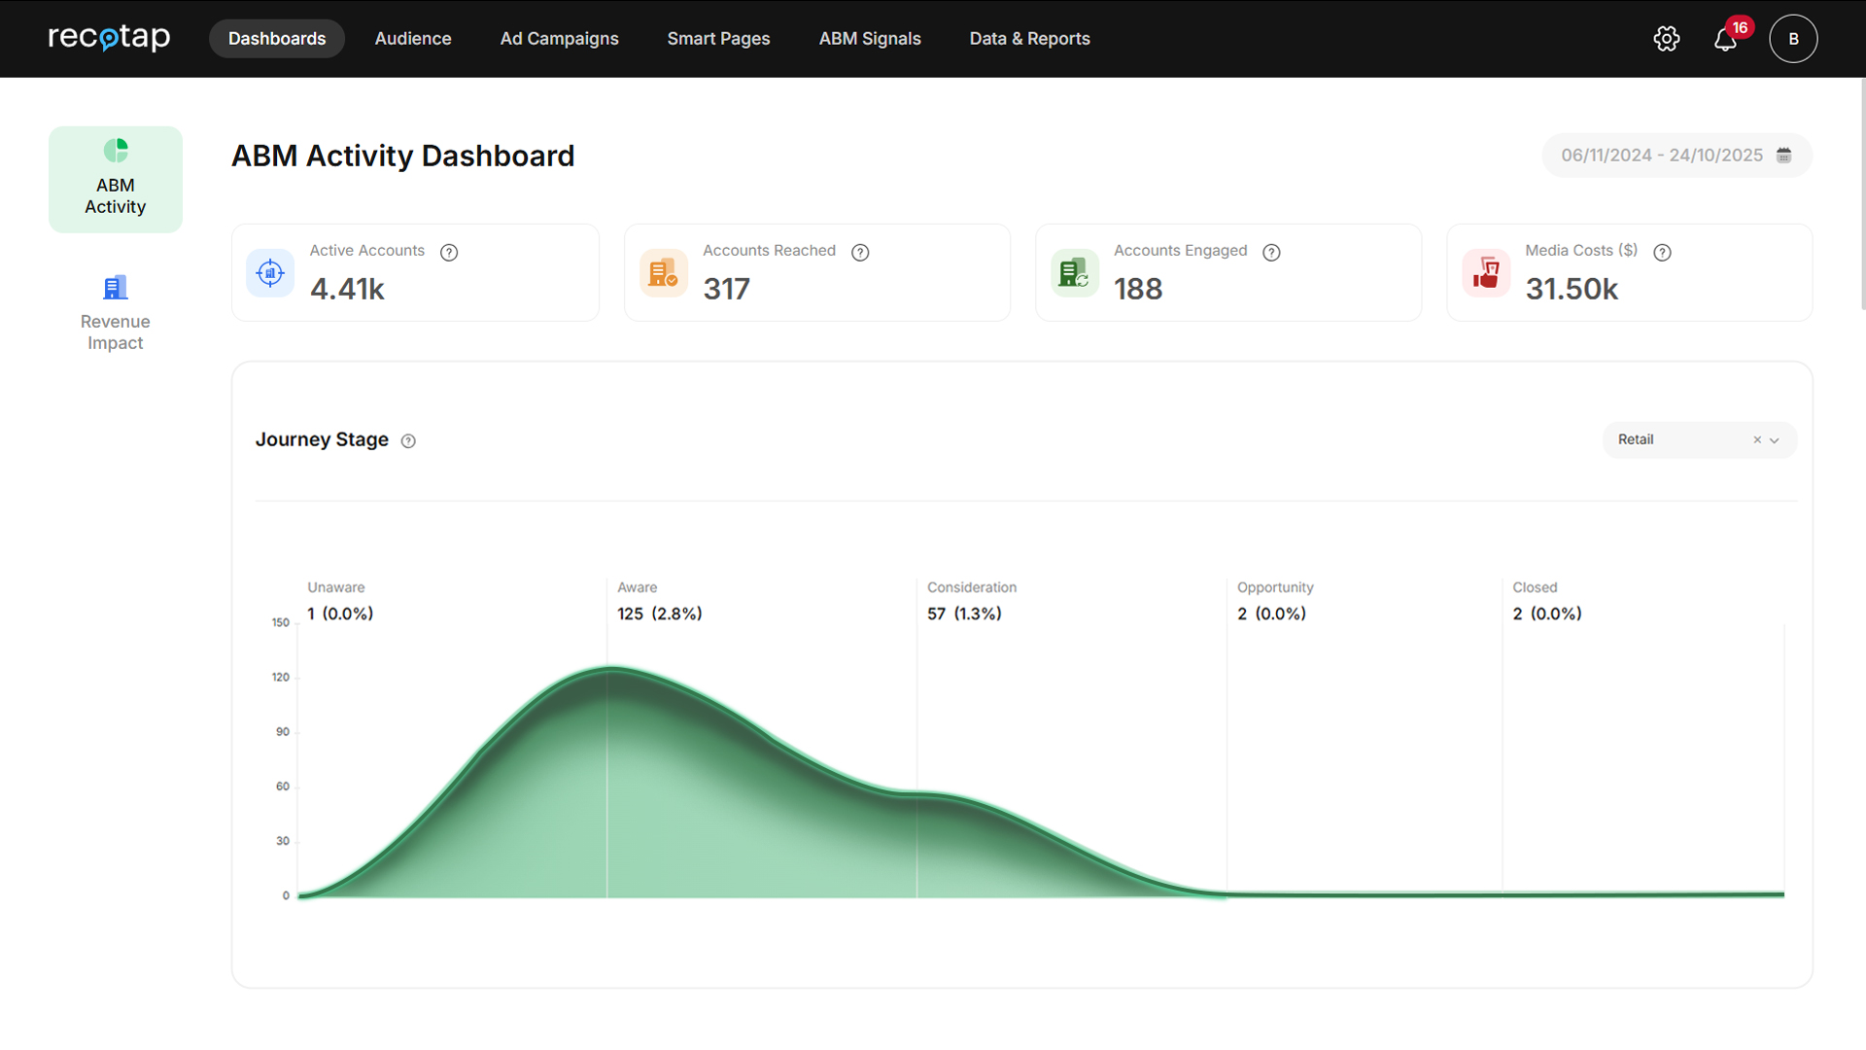
Task: Click the Aware stage chart peak
Action: coord(608,669)
